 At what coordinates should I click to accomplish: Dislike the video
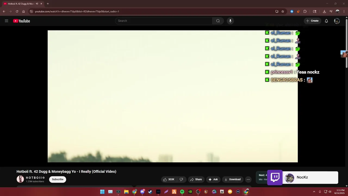181,179
